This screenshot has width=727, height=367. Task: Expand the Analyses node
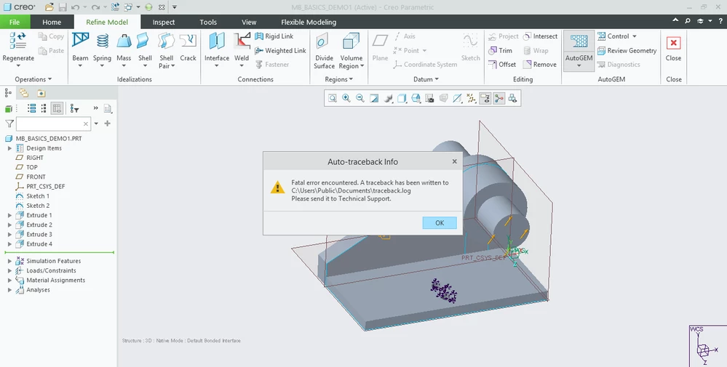(x=9, y=290)
